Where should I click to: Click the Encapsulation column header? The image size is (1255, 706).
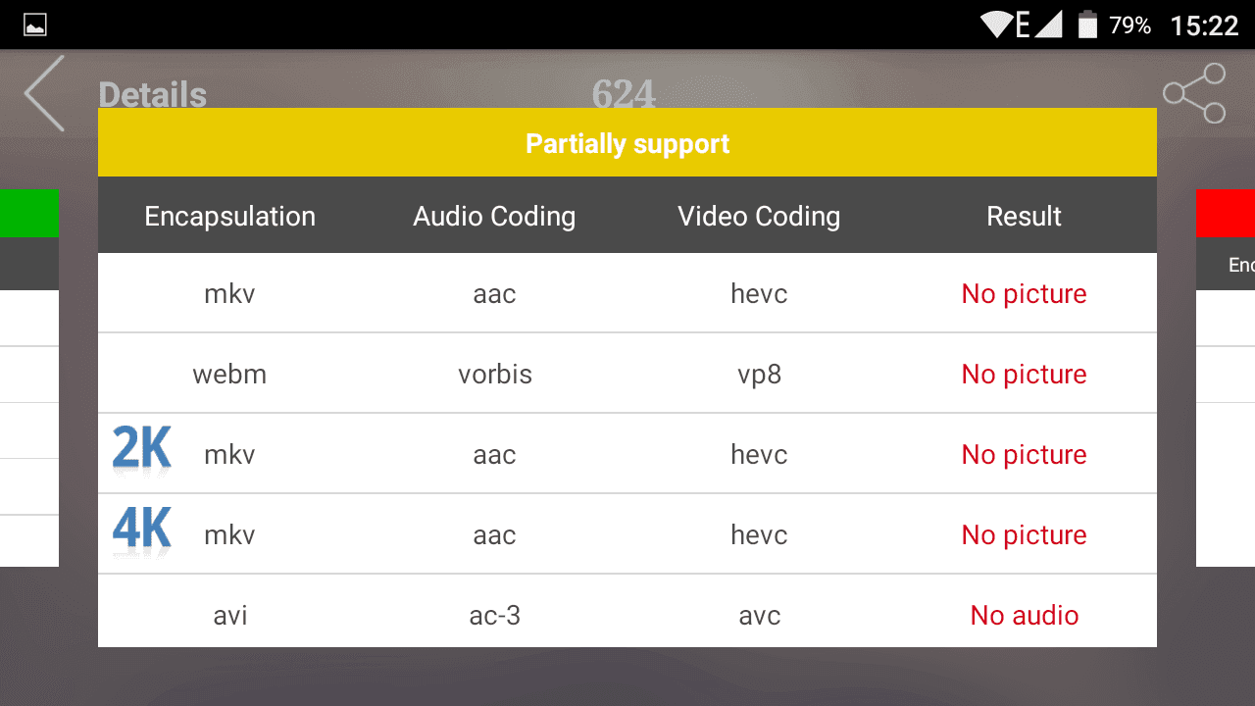click(230, 217)
